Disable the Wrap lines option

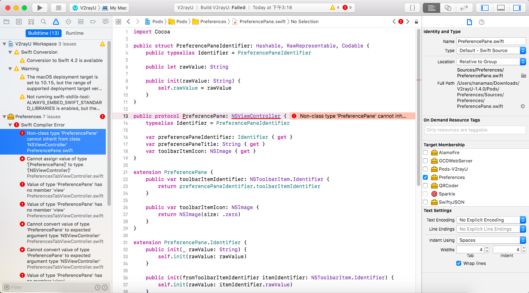click(459, 263)
